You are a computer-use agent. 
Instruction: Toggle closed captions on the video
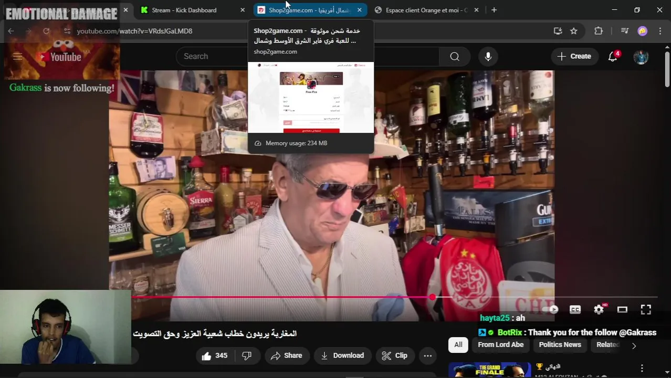(575, 310)
